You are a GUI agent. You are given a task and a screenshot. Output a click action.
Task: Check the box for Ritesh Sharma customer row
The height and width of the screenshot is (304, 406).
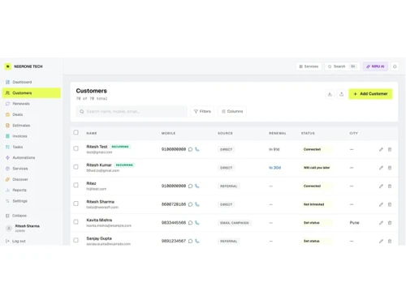pyautogui.click(x=76, y=203)
